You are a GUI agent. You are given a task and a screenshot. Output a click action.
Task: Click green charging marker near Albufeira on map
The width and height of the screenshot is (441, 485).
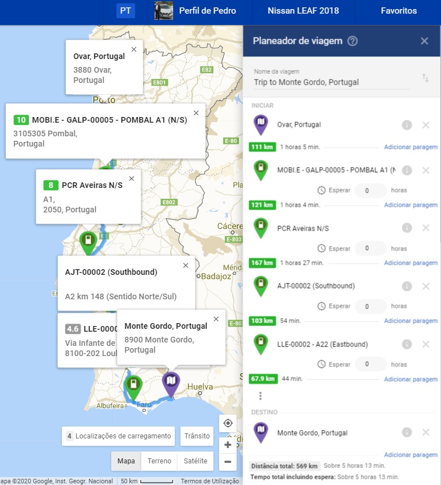(x=133, y=387)
